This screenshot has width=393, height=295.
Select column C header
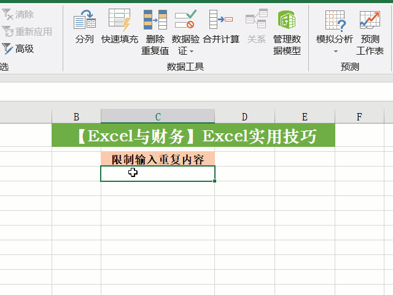(158, 116)
